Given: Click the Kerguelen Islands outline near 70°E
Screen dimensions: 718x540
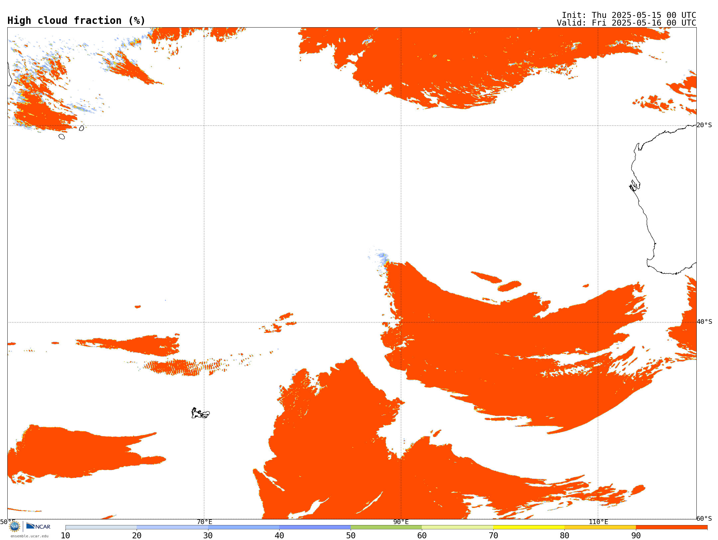Looking at the screenshot, I should 200,413.
